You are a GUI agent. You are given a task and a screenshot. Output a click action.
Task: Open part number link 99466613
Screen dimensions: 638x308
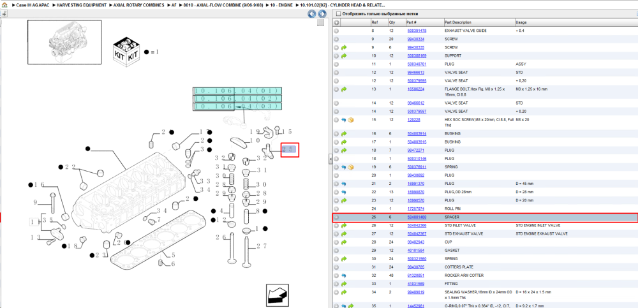(x=416, y=73)
